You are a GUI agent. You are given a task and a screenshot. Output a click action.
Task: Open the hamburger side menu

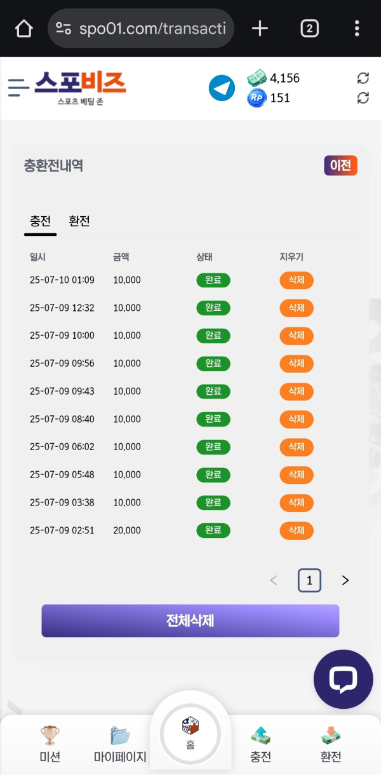[x=18, y=87]
